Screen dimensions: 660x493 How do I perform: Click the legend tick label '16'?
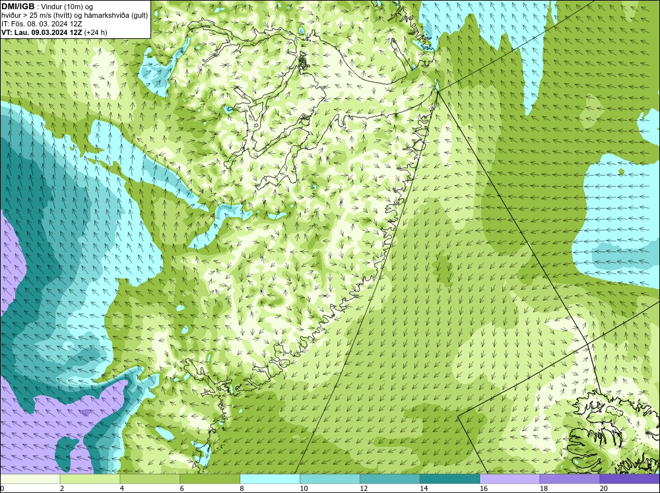click(484, 488)
